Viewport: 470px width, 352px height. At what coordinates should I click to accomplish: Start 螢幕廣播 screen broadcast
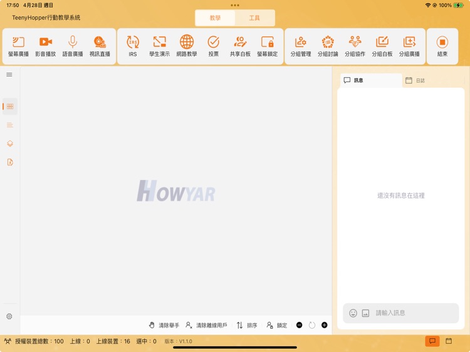(18, 46)
